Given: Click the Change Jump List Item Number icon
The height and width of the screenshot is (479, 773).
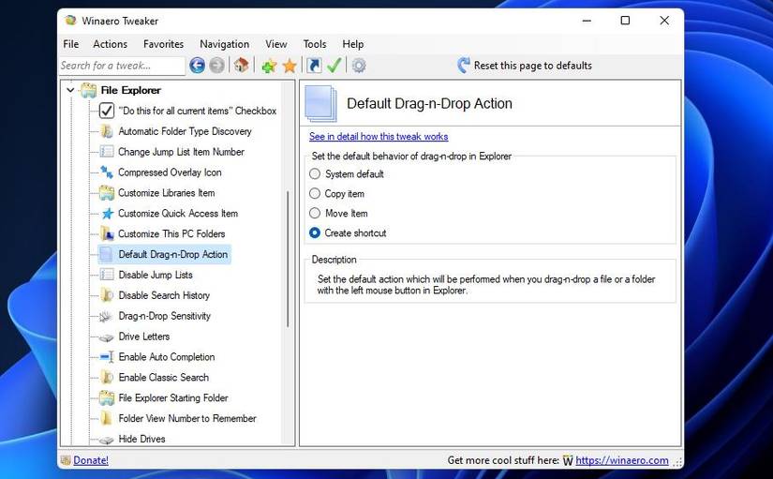Looking at the screenshot, I should coord(107,152).
